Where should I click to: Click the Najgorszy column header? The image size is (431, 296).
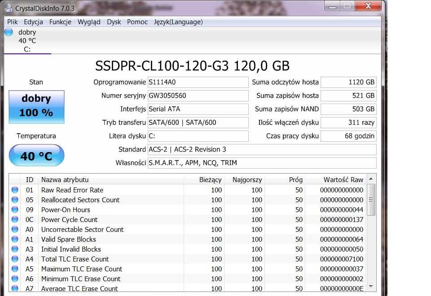click(x=245, y=180)
